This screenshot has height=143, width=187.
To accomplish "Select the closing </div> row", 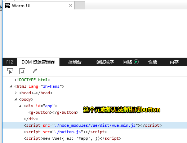I will (31, 119).
